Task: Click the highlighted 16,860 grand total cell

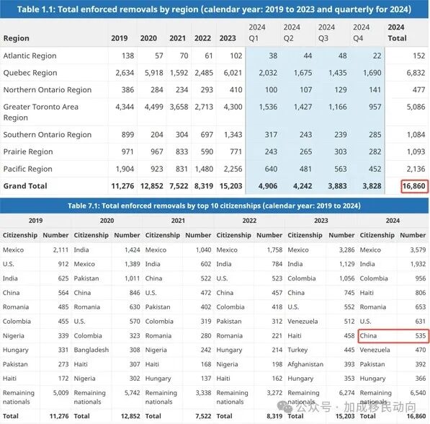Action: pyautogui.click(x=414, y=186)
